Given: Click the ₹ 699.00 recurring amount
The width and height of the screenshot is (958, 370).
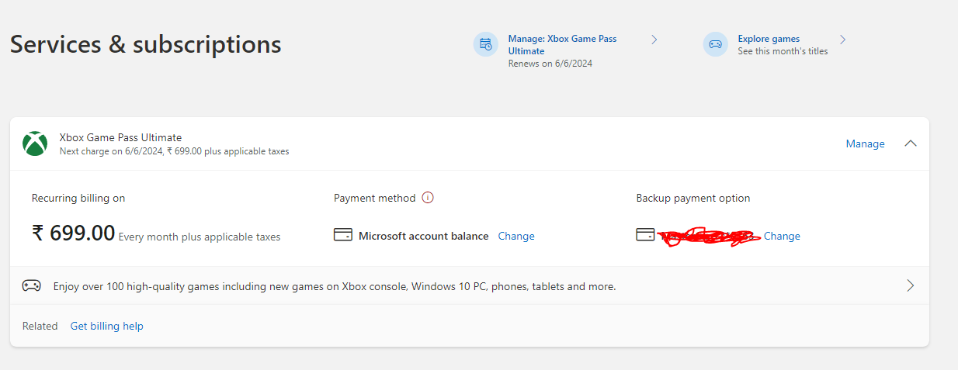Looking at the screenshot, I should [x=74, y=233].
